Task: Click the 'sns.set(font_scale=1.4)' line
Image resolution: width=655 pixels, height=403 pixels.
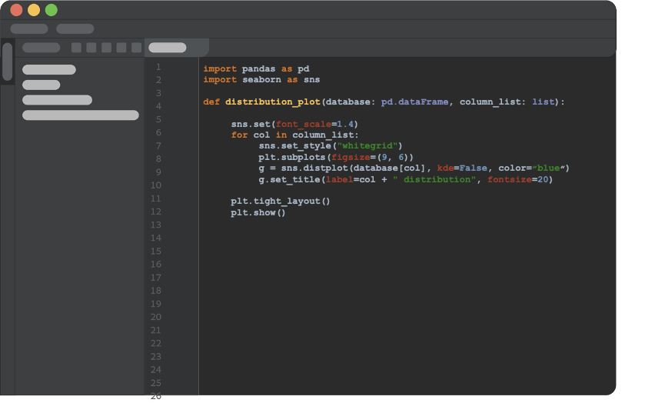Action: (x=294, y=124)
